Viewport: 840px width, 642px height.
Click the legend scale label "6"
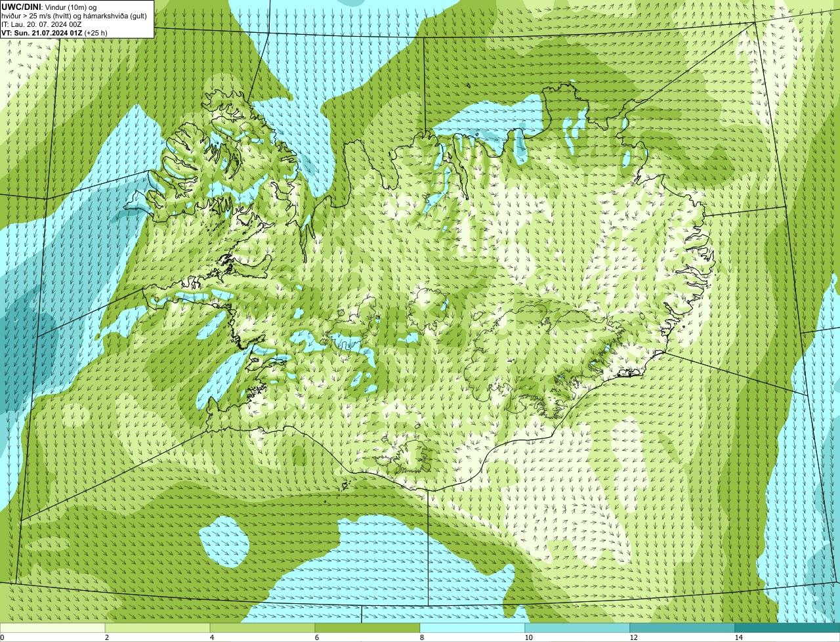pyautogui.click(x=316, y=637)
